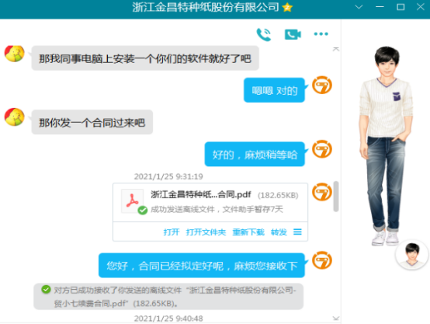
Task: Jump to bottom with chat scroll-down arrow
Action: coord(336,319)
